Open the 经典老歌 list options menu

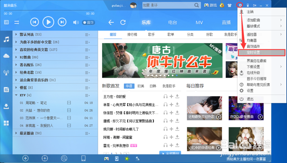[87, 73]
